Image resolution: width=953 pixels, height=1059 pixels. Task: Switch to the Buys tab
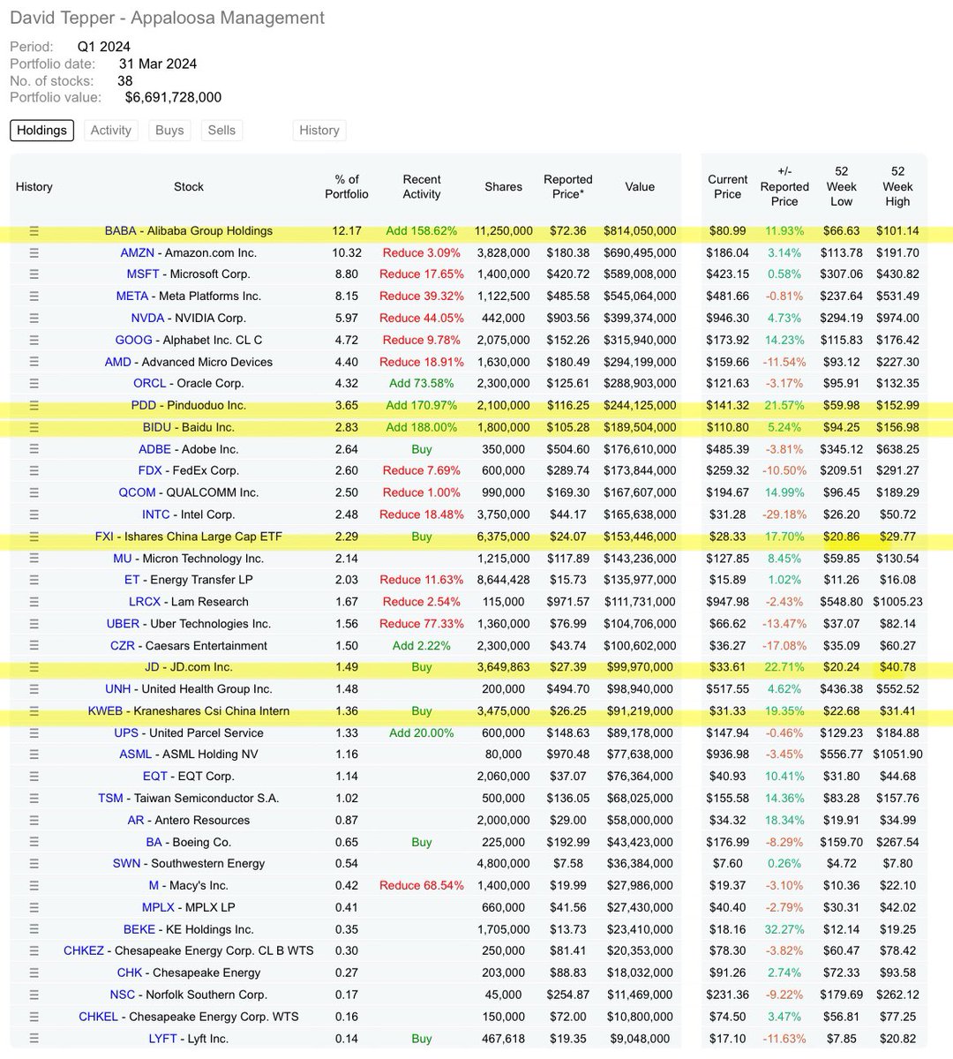pyautogui.click(x=169, y=130)
